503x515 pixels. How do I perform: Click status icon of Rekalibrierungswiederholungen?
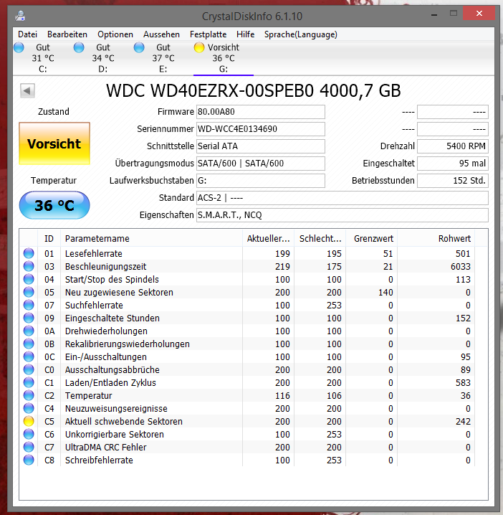tap(29, 344)
